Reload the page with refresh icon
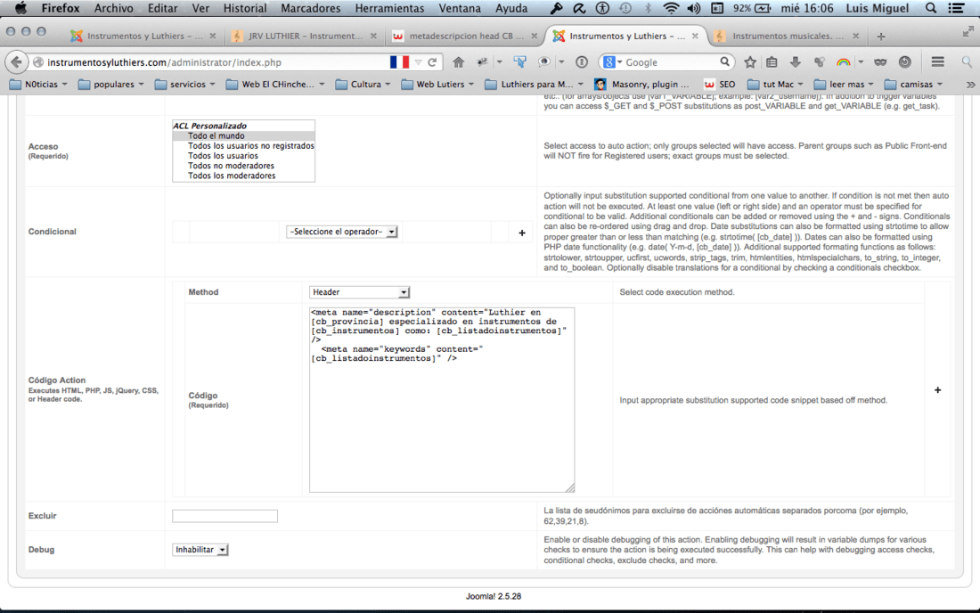980x613 pixels. [432, 61]
